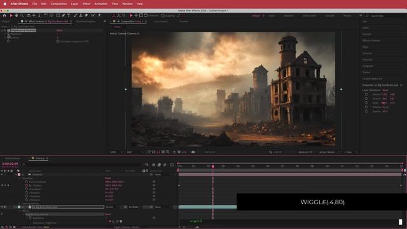Open the Effect menu
The image size is (407, 229).
tap(86, 4)
